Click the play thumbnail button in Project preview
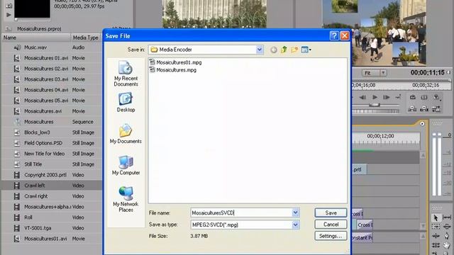Viewport: 454px width, 255px height. coord(9,15)
